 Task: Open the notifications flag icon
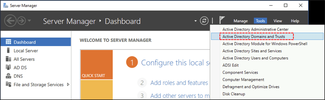[x=222, y=21]
